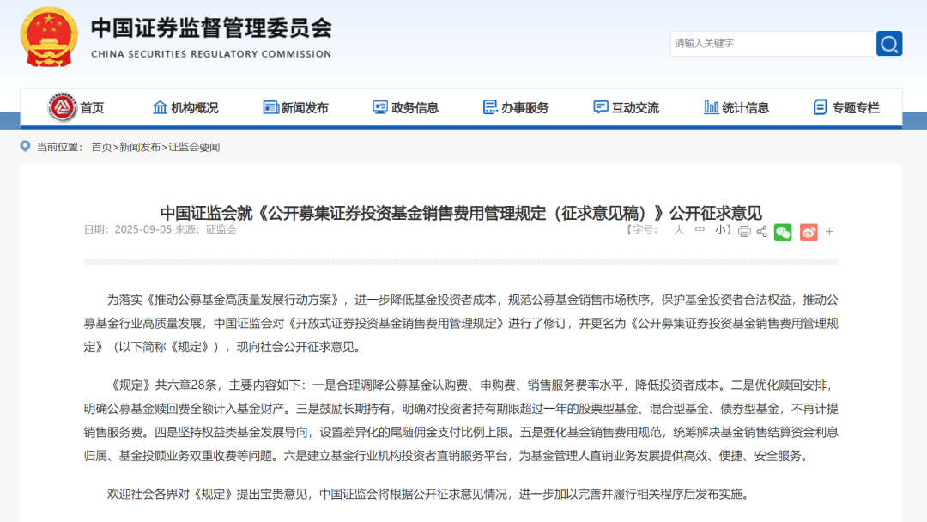Click the plus icon for more sharing
This screenshot has width=927, height=522.
pyautogui.click(x=829, y=232)
